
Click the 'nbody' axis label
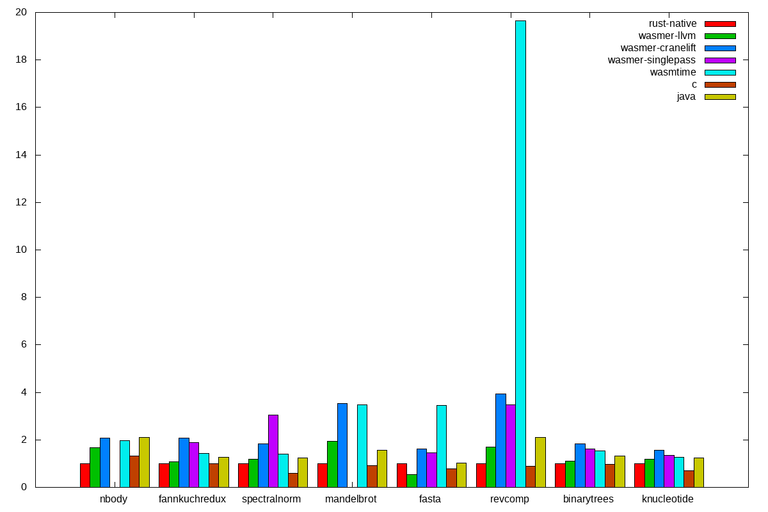pos(114,499)
